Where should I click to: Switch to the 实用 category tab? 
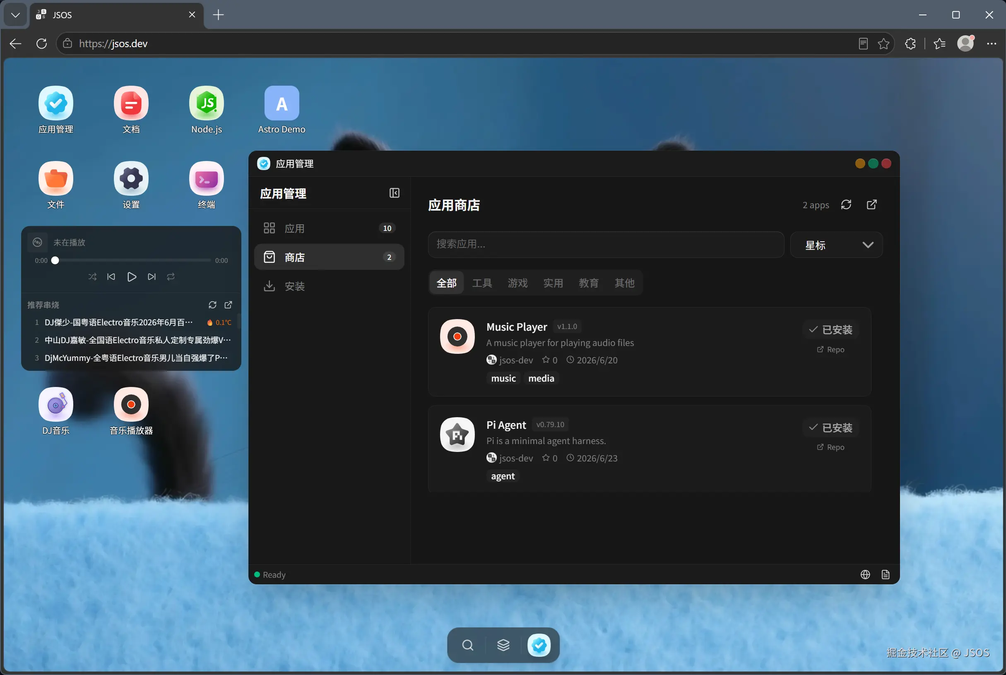pyautogui.click(x=553, y=283)
